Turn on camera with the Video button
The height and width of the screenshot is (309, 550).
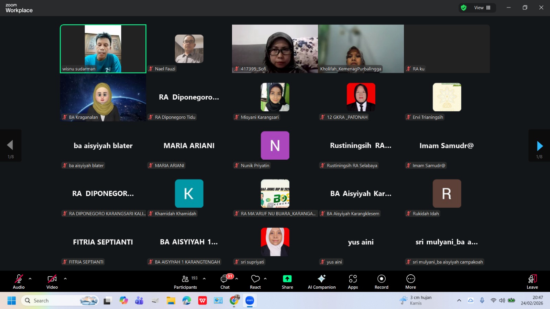pos(52,282)
